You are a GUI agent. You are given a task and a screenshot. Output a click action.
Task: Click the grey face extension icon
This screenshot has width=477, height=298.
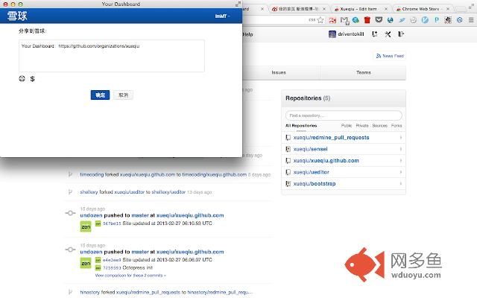(414, 20)
